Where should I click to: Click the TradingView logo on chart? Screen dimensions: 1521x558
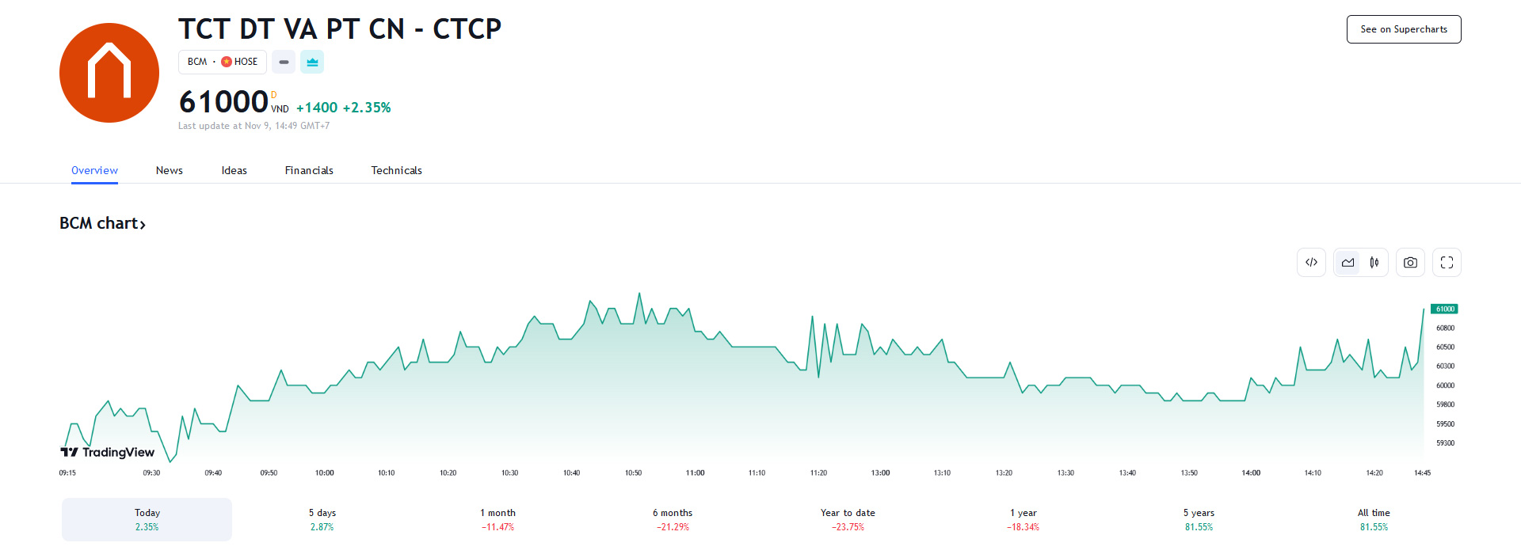pos(108,452)
